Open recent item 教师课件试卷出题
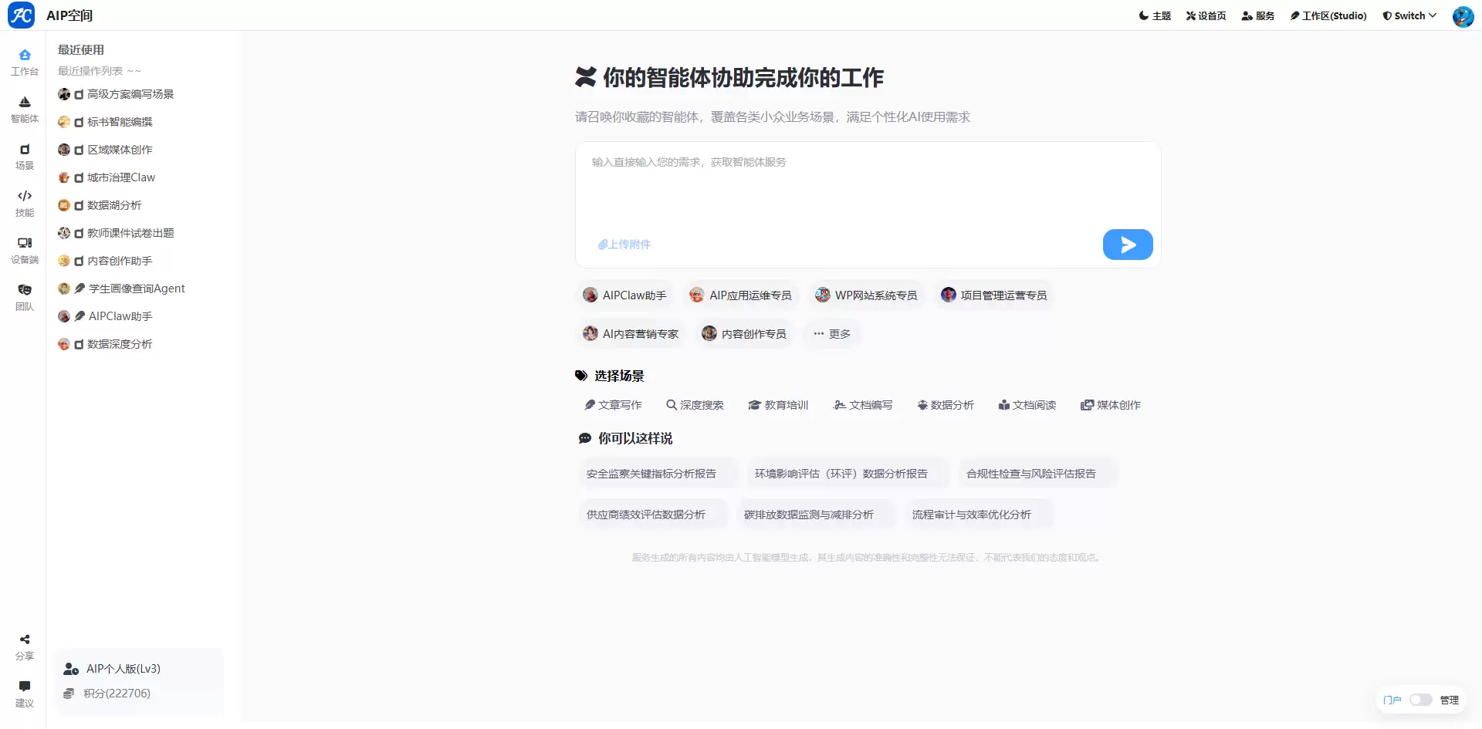The image size is (1482, 729). tap(130, 233)
